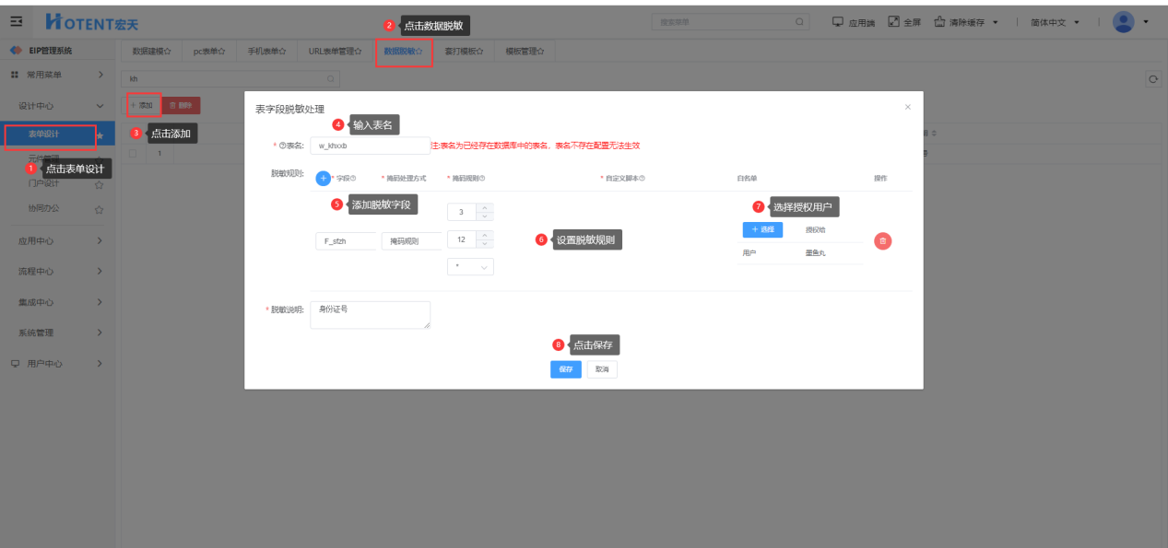Click the 取消 button
This screenshot has height=548, width=1168.
[x=602, y=369]
